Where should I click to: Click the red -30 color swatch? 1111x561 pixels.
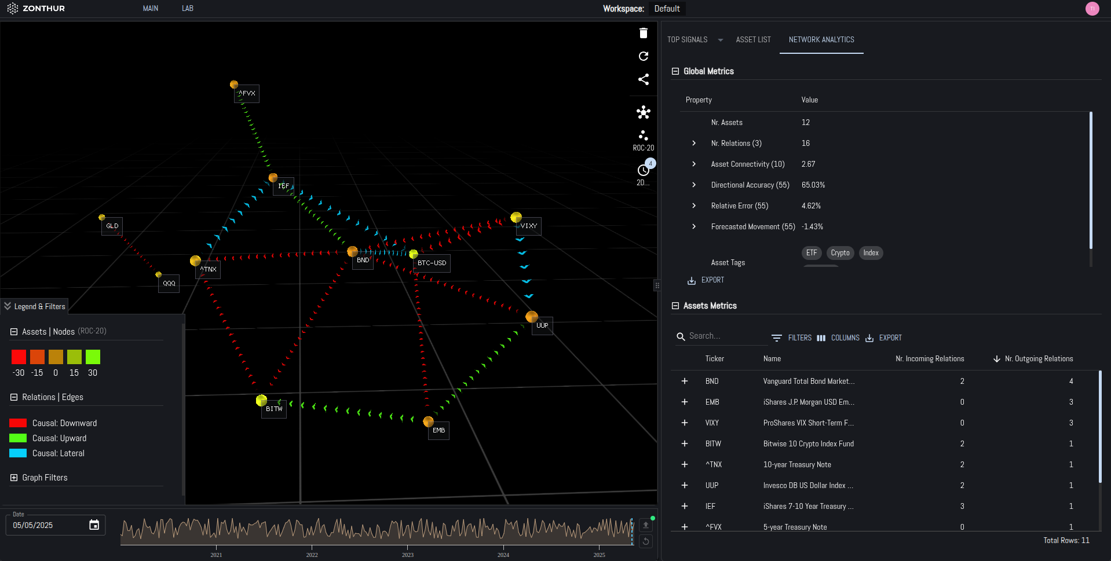[19, 357]
